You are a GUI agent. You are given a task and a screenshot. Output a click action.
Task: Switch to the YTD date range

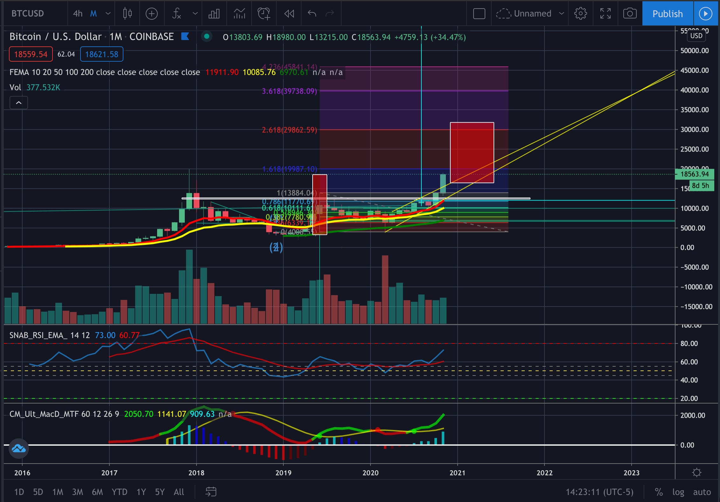119,492
